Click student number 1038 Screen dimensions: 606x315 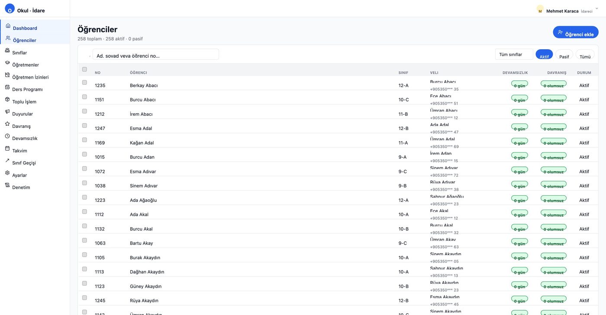tap(100, 186)
